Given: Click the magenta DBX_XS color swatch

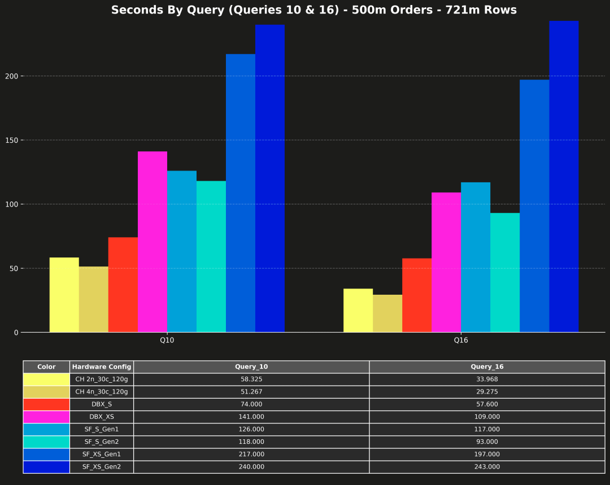Looking at the screenshot, I should click(46, 417).
